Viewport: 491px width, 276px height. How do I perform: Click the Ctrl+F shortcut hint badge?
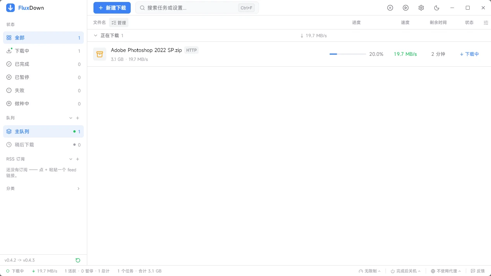tap(247, 8)
